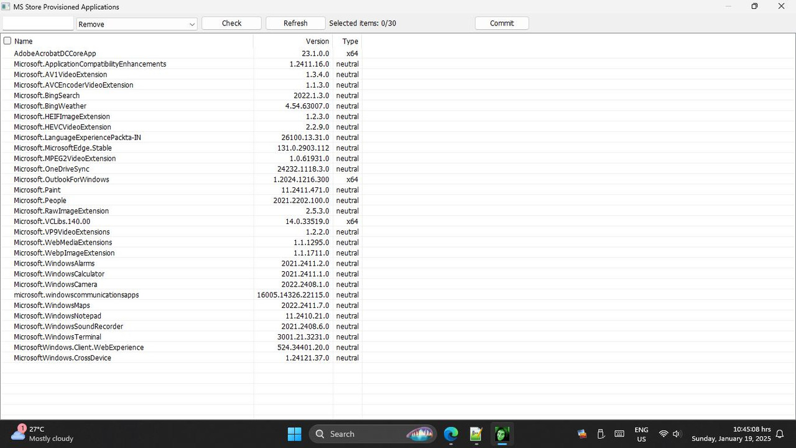
Task: Click the Copilot icon in the search bar
Action: point(420,434)
